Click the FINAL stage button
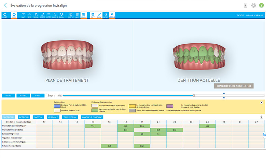266x158 pixels. point(38,96)
